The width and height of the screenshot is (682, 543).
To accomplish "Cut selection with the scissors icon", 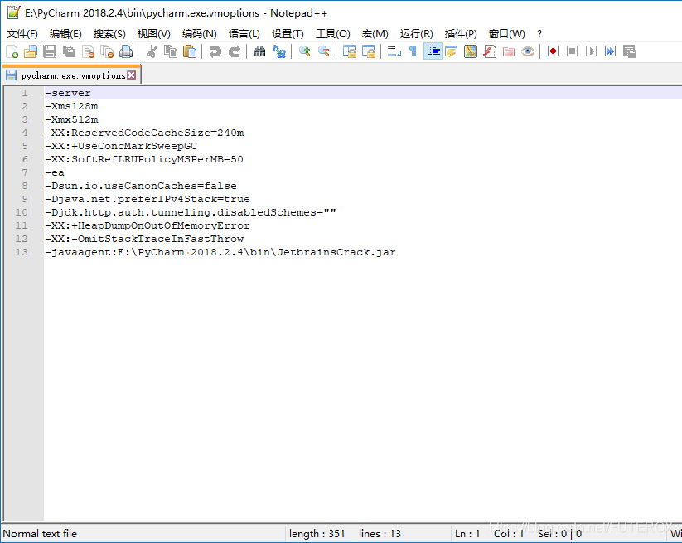I will click(152, 51).
